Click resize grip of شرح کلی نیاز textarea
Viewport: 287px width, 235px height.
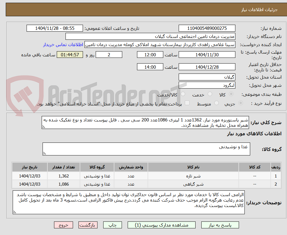[x=44, y=127]
